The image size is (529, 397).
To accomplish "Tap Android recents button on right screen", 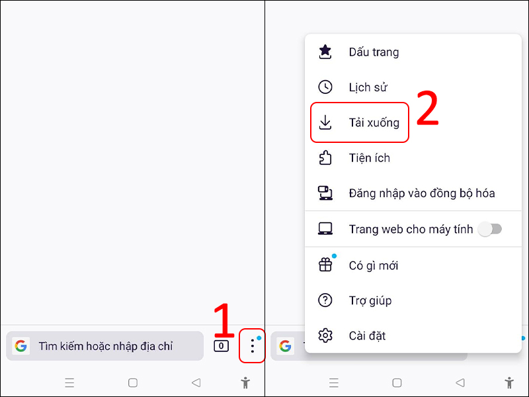I will click(334, 383).
